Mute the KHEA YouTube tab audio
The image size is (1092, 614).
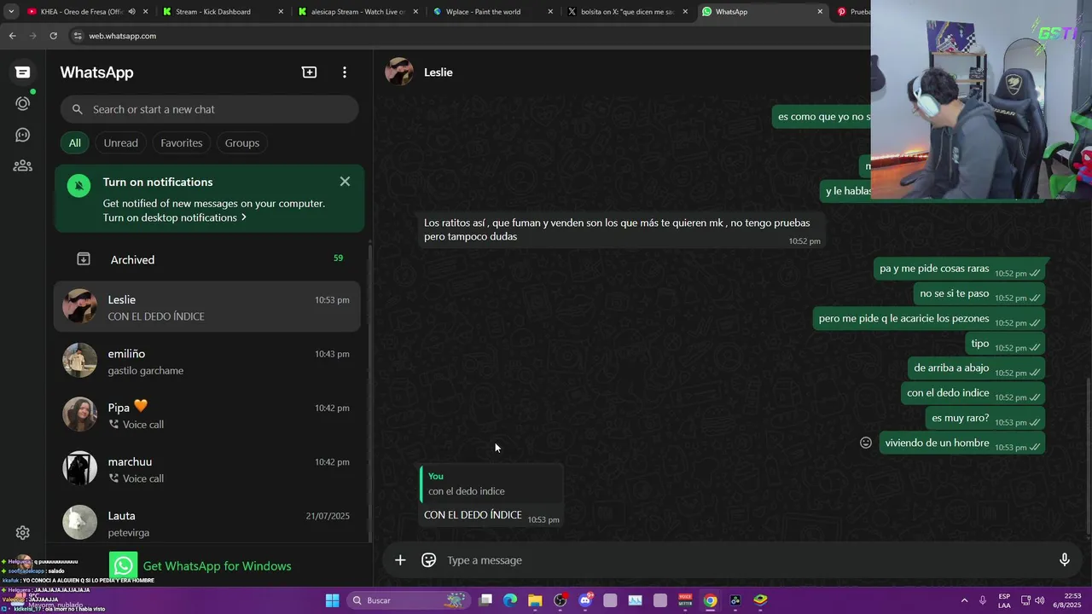[132, 12]
